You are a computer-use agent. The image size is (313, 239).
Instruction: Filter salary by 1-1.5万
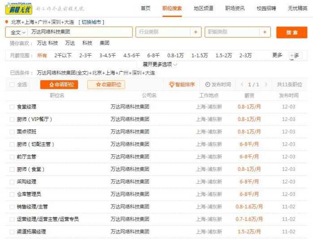(x=200, y=55)
